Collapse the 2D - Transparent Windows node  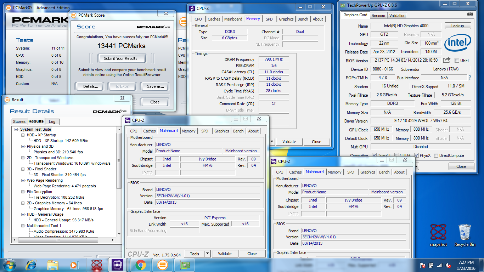tap(23, 158)
